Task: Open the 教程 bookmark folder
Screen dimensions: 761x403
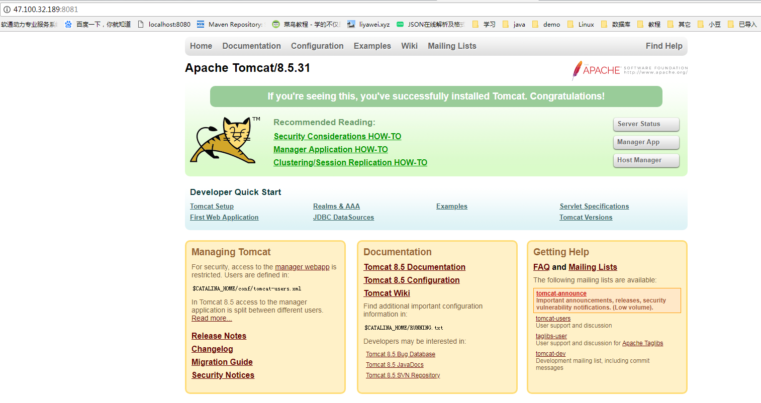Action: click(x=648, y=24)
